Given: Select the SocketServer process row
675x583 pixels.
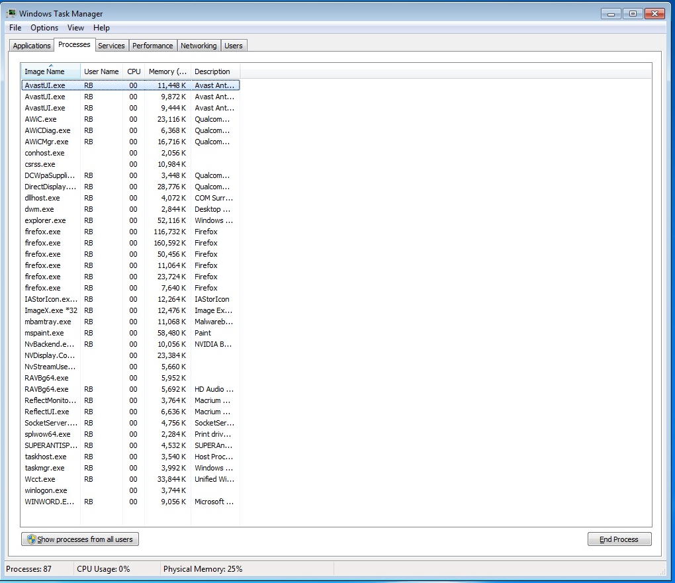Looking at the screenshot, I should click(130, 423).
